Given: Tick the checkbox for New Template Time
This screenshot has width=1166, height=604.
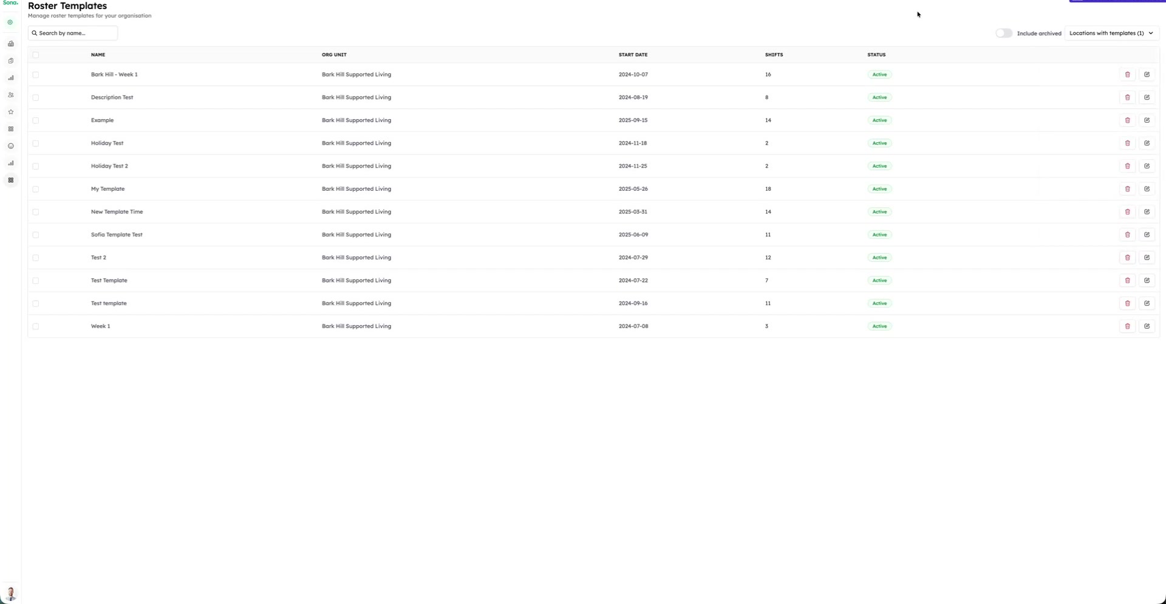Looking at the screenshot, I should tap(35, 212).
